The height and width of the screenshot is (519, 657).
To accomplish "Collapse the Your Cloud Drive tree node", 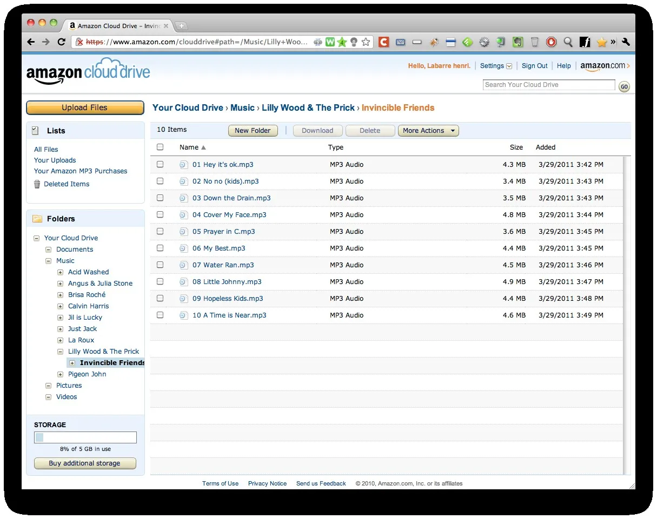I will 37,238.
